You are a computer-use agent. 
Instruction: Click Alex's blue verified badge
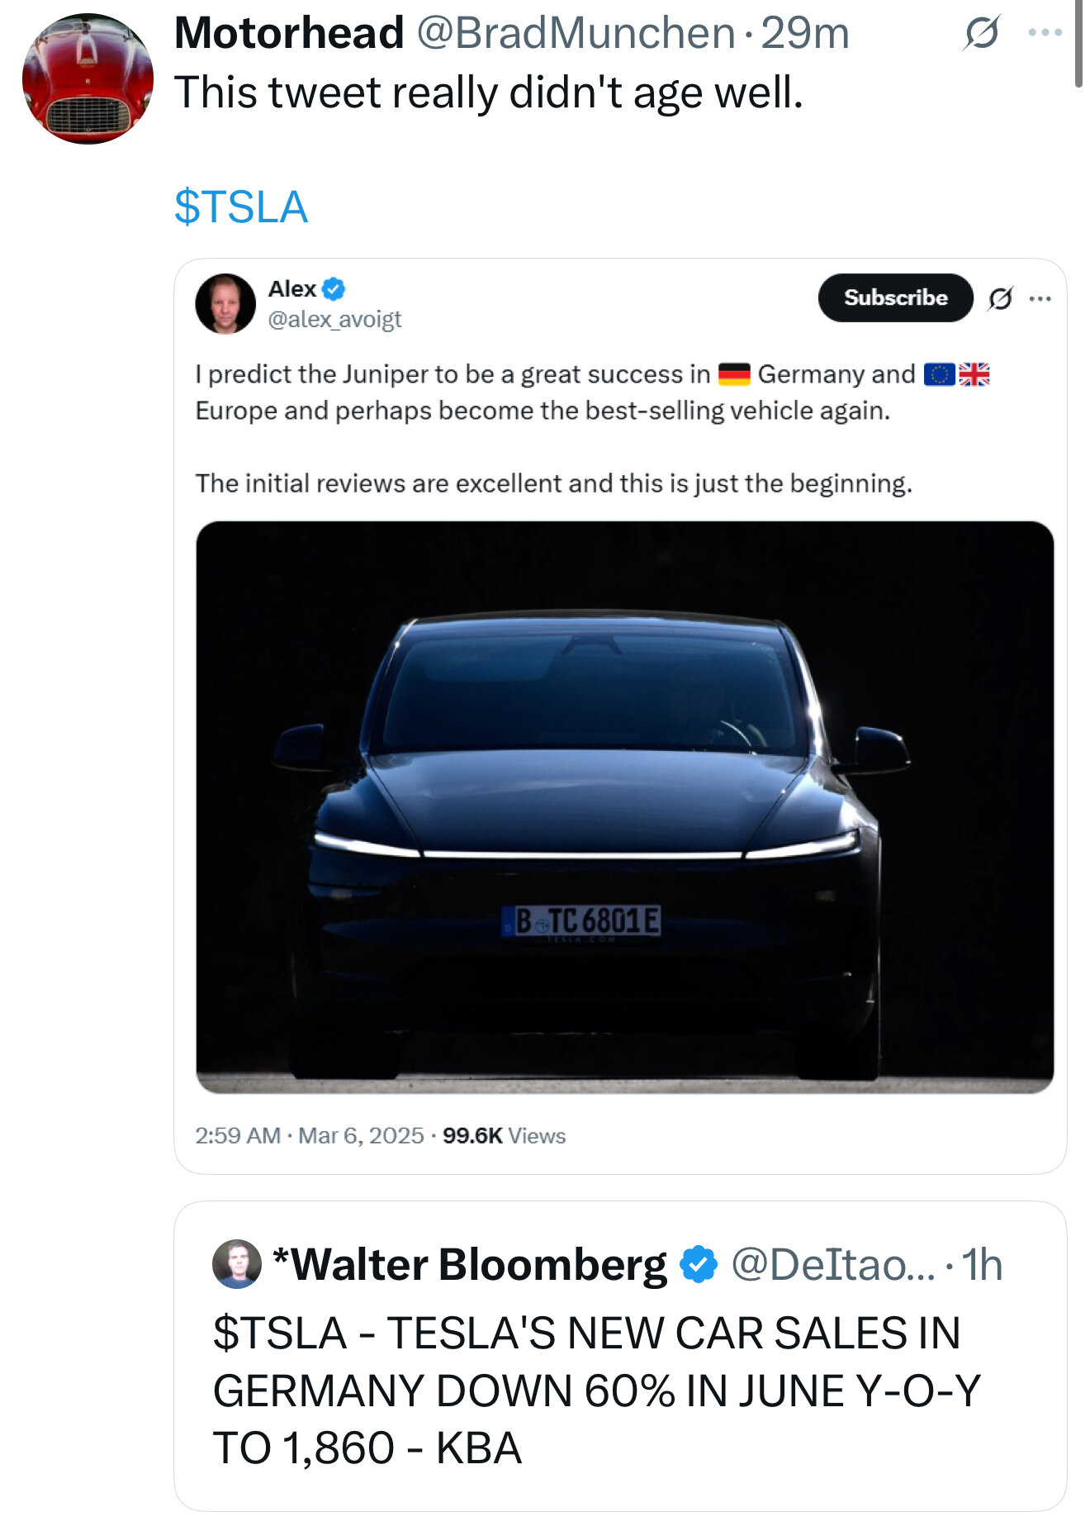[334, 289]
